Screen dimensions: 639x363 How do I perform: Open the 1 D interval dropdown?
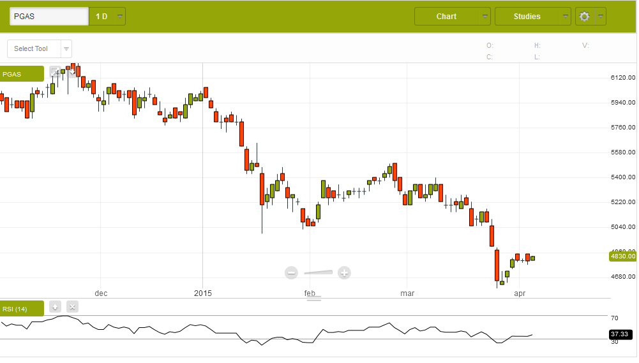[x=121, y=17]
